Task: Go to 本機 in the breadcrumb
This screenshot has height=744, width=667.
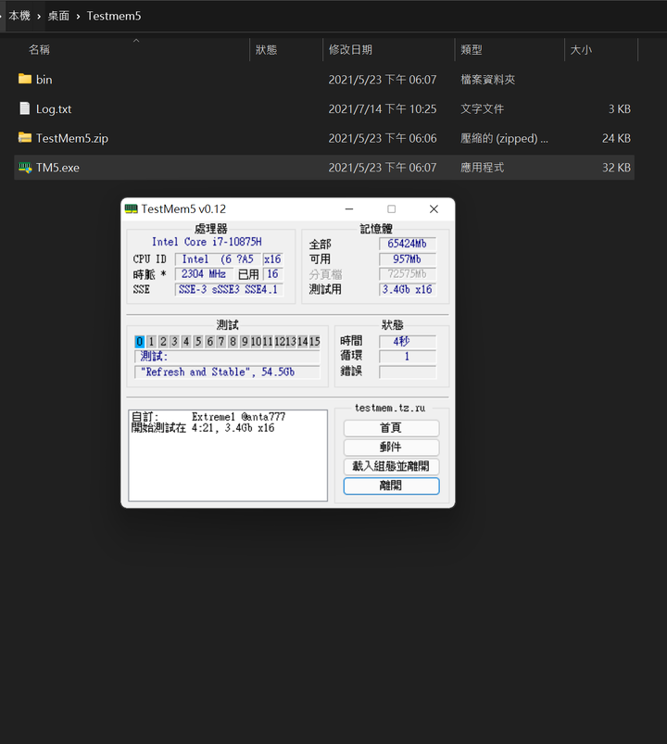Action: point(19,16)
